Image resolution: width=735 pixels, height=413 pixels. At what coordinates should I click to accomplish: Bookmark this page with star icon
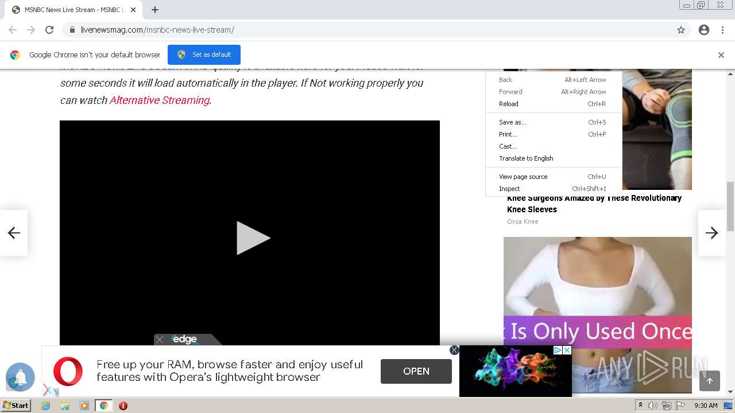(681, 30)
